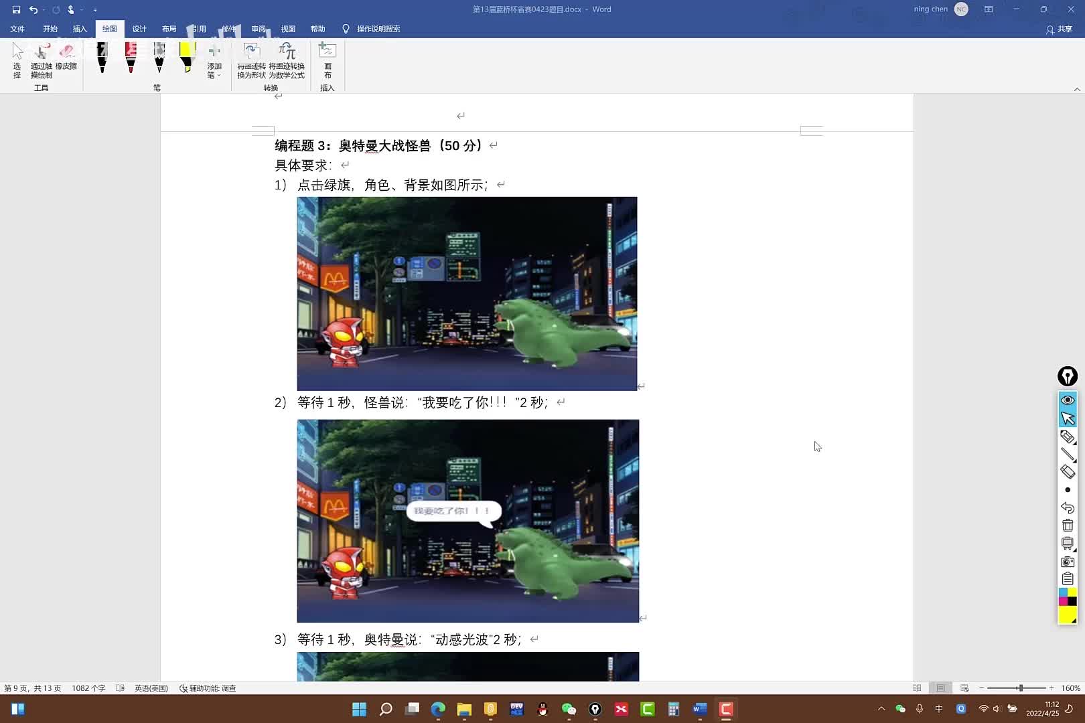
Task: Switch to the 审阅 review tab
Action: pyautogui.click(x=259, y=29)
